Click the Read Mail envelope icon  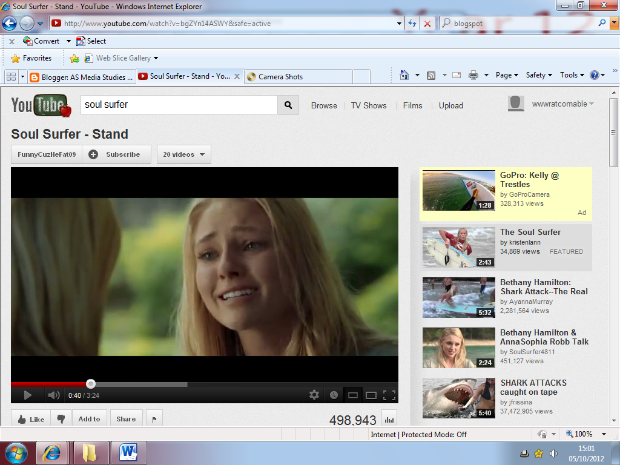pos(457,75)
